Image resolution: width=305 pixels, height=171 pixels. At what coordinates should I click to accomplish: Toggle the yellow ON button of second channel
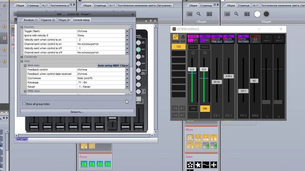[205, 109]
